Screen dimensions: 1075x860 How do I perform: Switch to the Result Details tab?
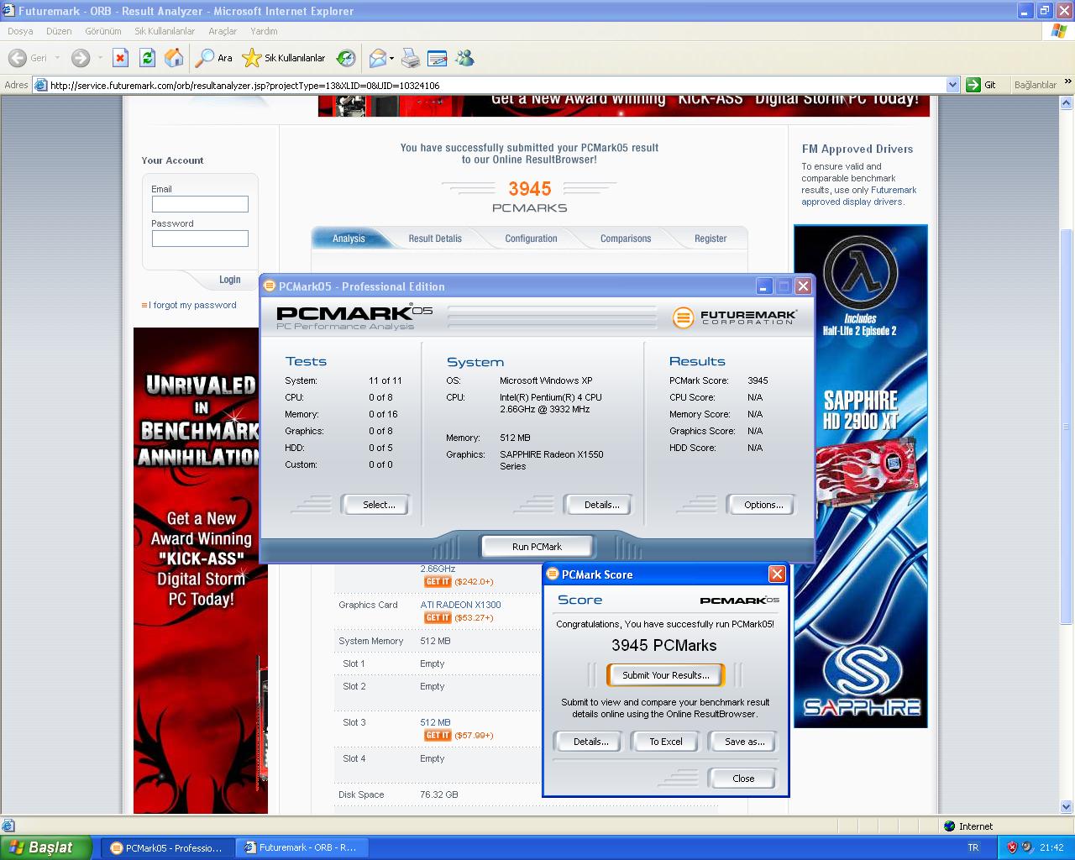click(435, 239)
